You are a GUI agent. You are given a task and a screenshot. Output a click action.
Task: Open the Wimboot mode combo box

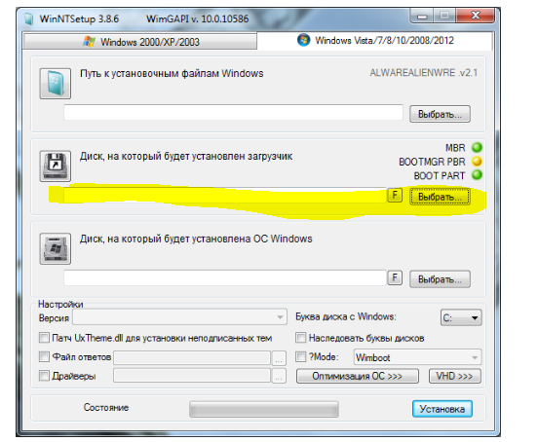coord(417,357)
